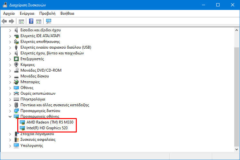Click the scan for hardware changes icon
This screenshot has width=240, height=160.
pos(49,21)
